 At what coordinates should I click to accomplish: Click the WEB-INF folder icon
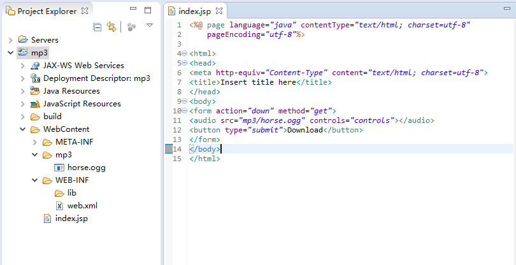click(x=47, y=180)
